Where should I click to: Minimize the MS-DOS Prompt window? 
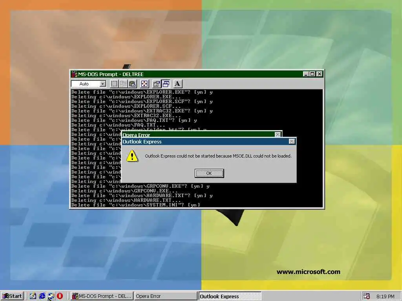(x=305, y=74)
